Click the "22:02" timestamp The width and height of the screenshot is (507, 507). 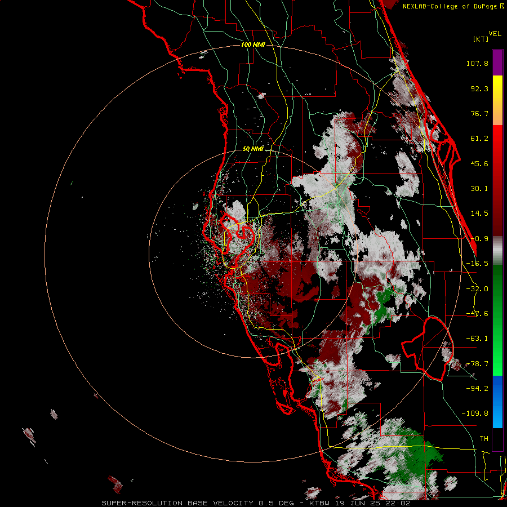[397, 503]
